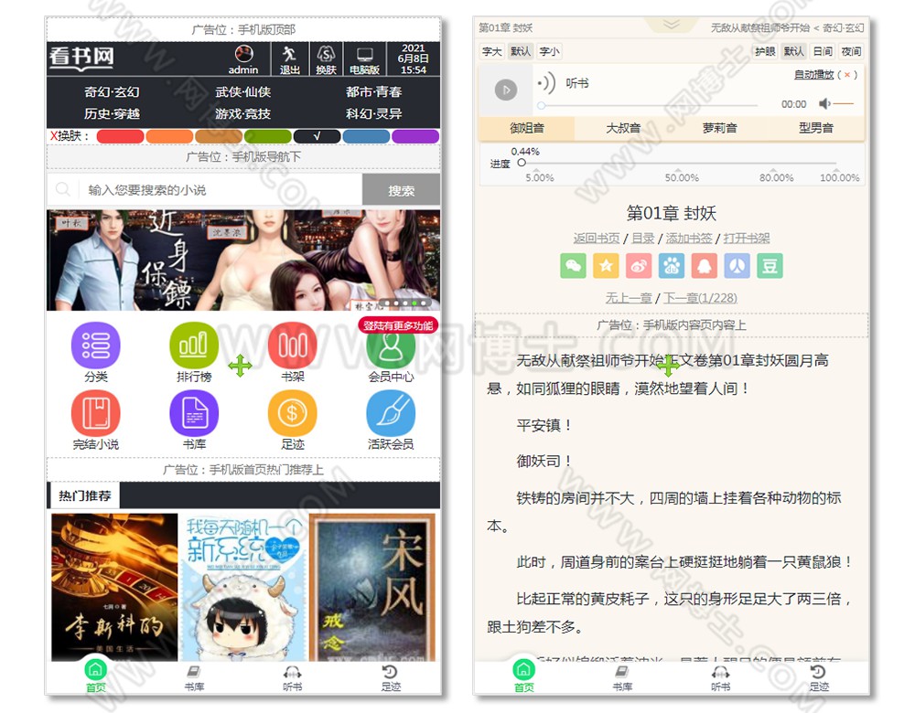Play the 听书 audio
Image resolution: width=915 pixels, height=713 pixels.
506,90
